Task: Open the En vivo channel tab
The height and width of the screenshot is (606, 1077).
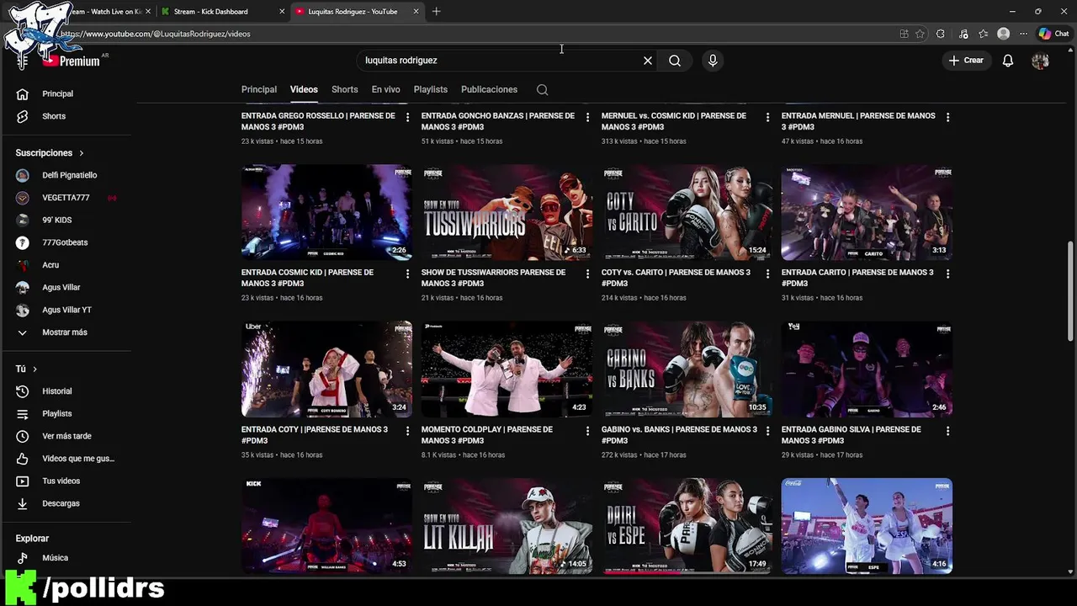Action: pyautogui.click(x=385, y=89)
